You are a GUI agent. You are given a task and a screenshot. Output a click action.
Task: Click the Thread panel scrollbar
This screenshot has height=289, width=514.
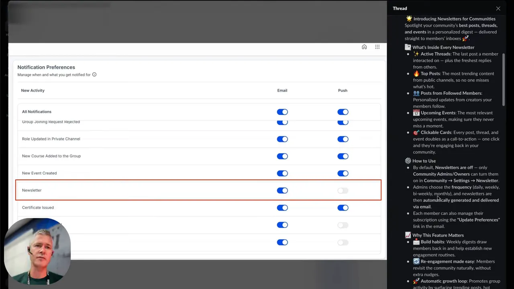(x=503, y=78)
